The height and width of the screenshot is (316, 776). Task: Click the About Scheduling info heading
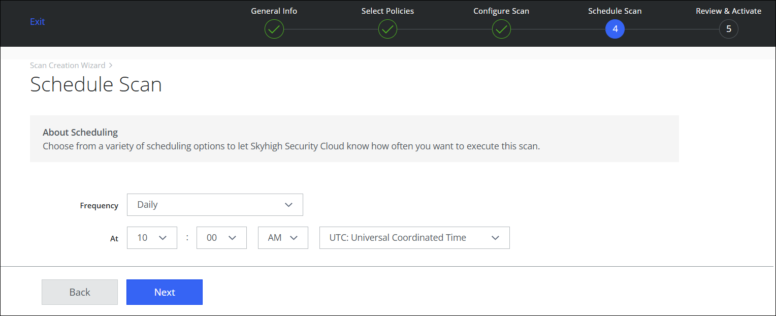[80, 133]
